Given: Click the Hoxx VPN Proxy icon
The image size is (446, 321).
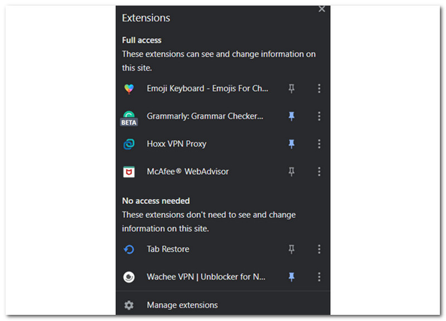Looking at the screenshot, I should pyautogui.click(x=129, y=144).
